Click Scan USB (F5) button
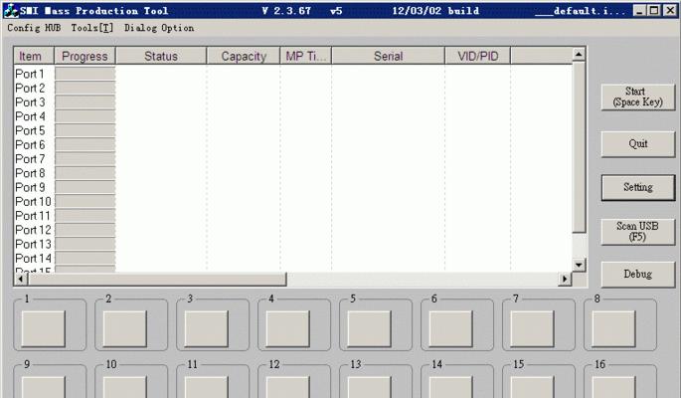The height and width of the screenshot is (398, 681). pos(638,232)
